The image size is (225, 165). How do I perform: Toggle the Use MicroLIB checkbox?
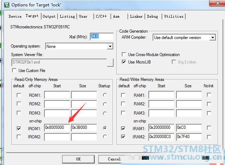tap(124, 62)
